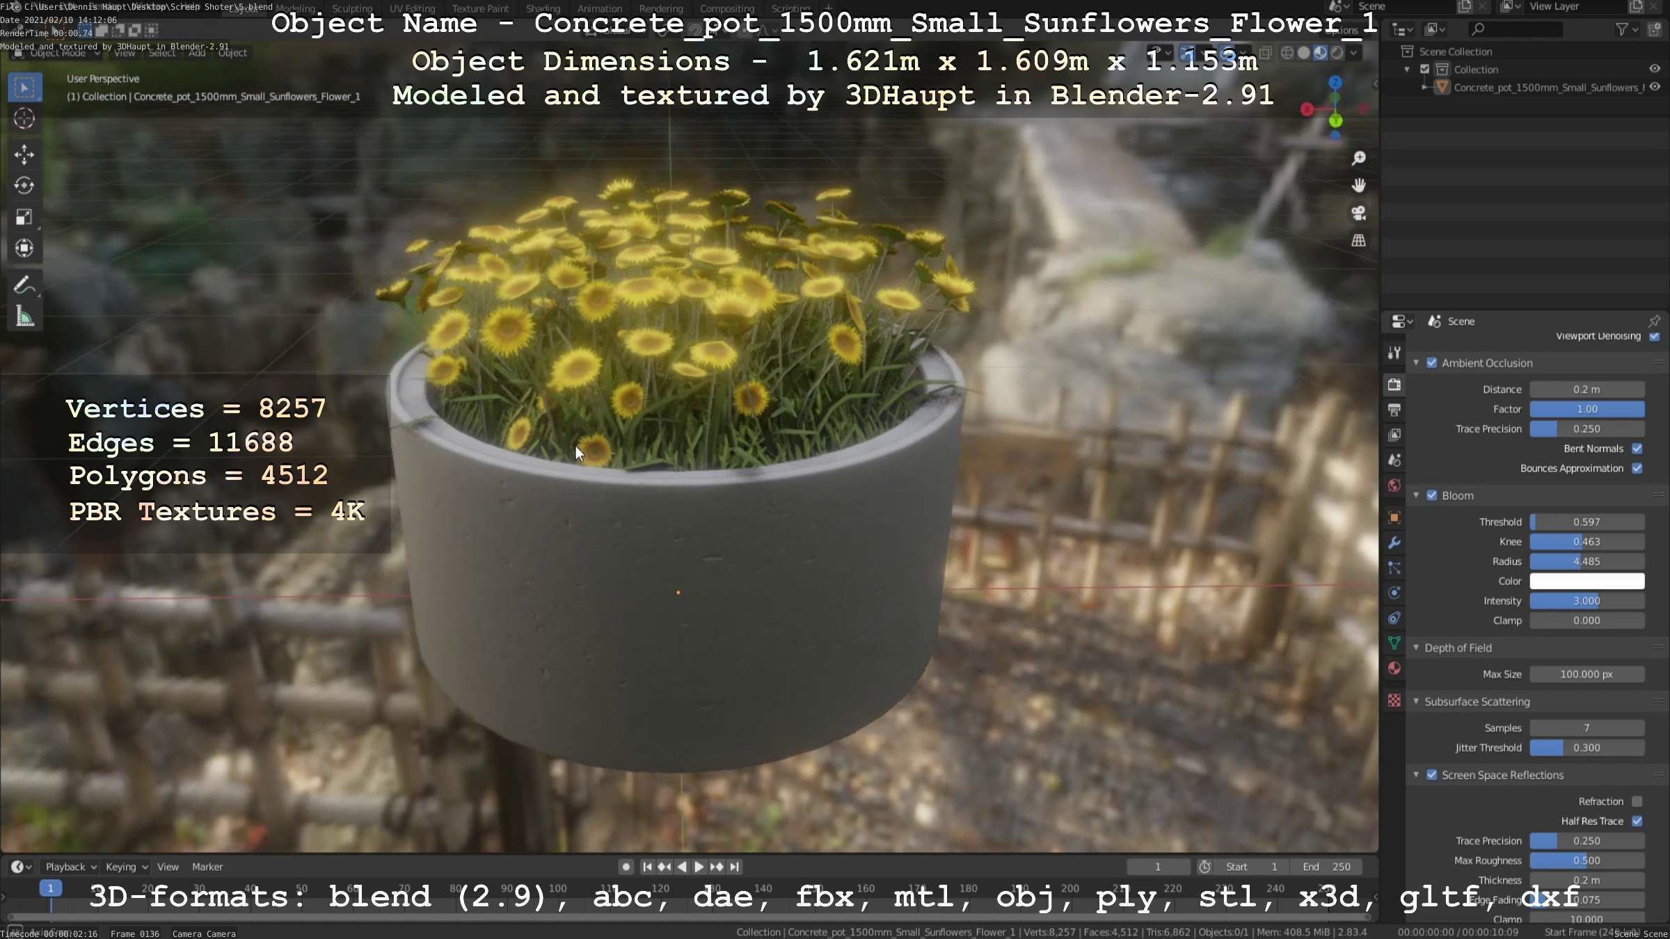Open the timeline View menu

(x=168, y=867)
